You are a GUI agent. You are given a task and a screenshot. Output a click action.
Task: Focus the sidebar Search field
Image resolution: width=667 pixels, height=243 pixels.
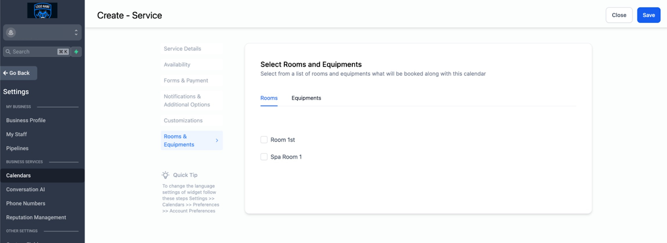(x=37, y=52)
